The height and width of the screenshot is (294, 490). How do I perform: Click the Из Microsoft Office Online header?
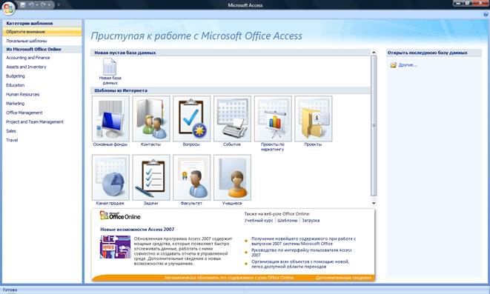[34, 50]
